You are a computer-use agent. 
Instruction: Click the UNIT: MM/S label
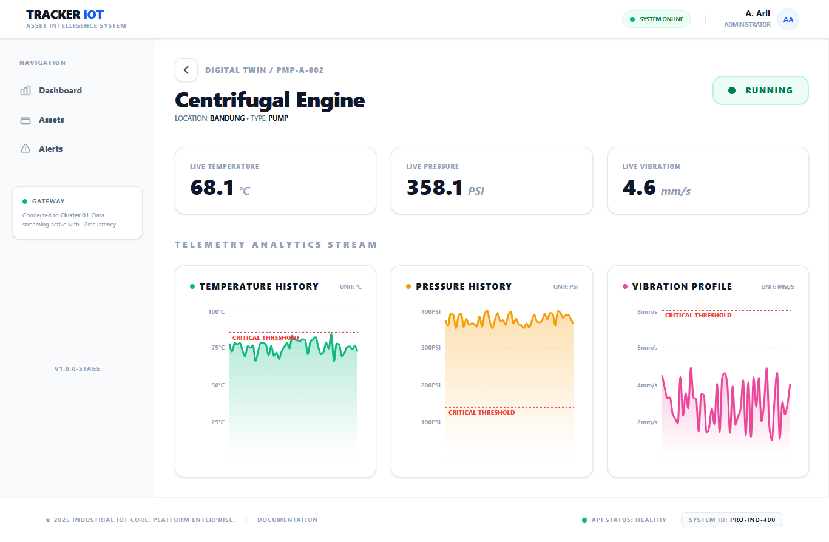778,287
